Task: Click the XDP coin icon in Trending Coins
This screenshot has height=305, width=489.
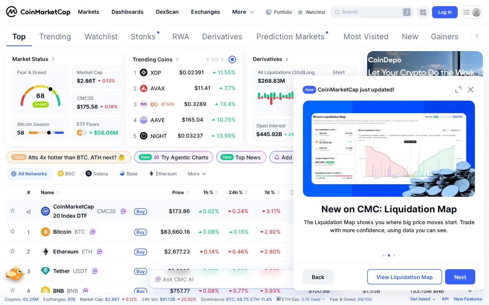Action: coord(144,72)
